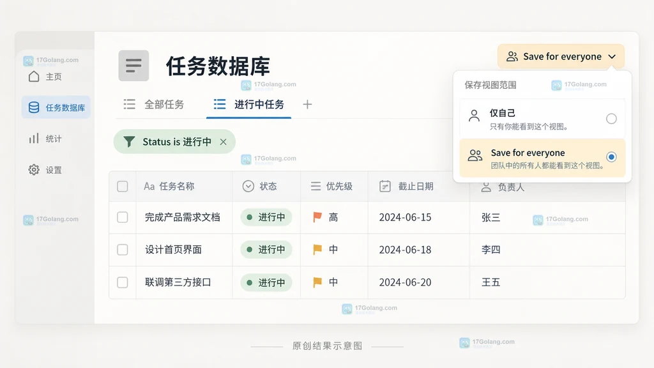Add a new view with plus icon

click(307, 104)
